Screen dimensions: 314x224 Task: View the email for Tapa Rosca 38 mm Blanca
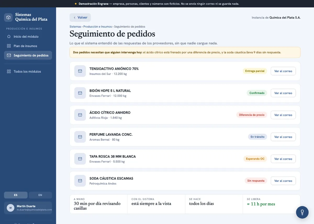pos(283,159)
